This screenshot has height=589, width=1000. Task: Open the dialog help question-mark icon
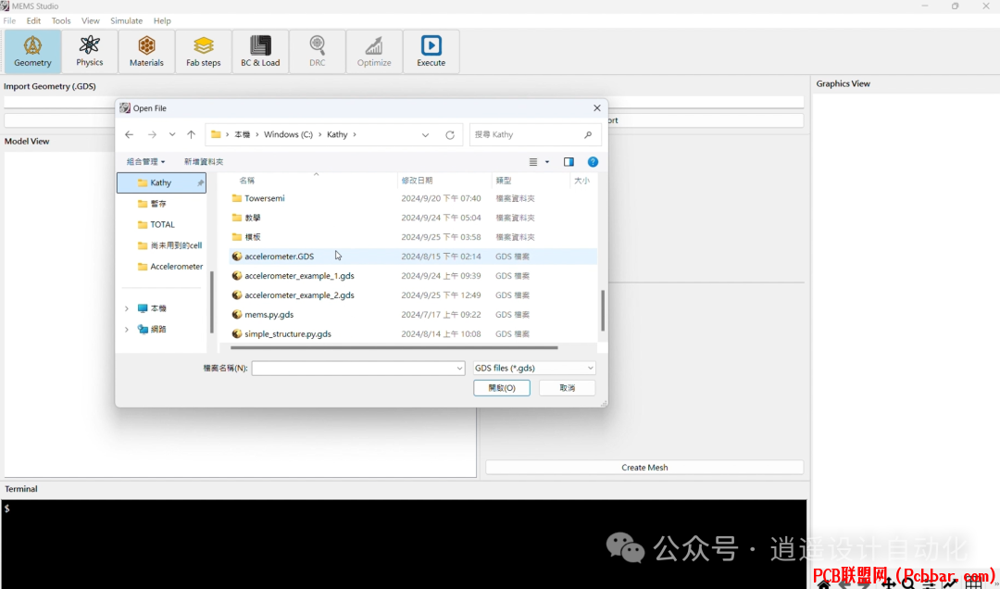[594, 162]
